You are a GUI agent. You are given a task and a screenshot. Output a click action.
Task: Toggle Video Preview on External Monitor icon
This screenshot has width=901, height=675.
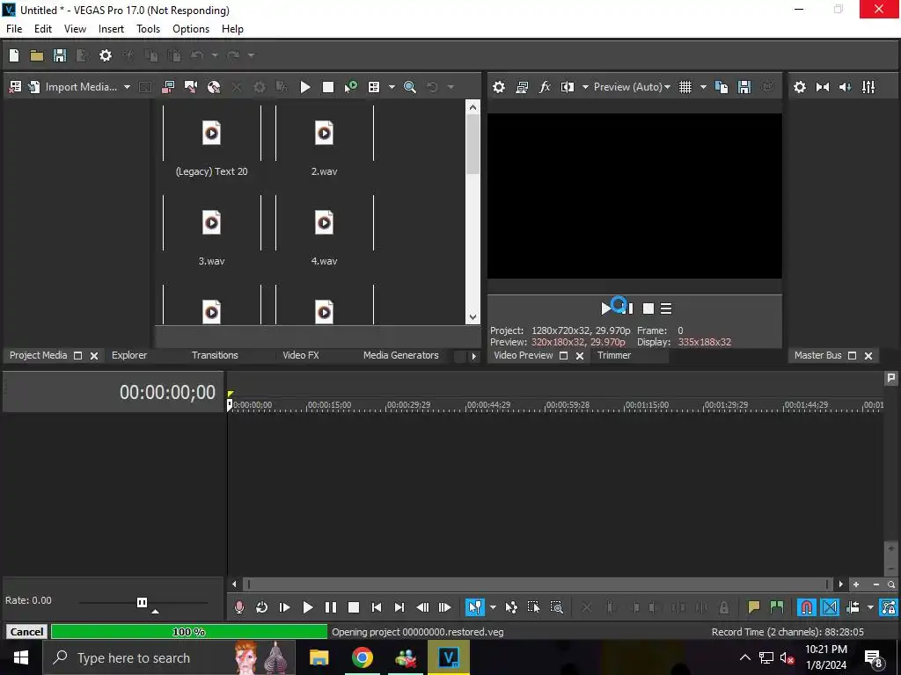(522, 87)
